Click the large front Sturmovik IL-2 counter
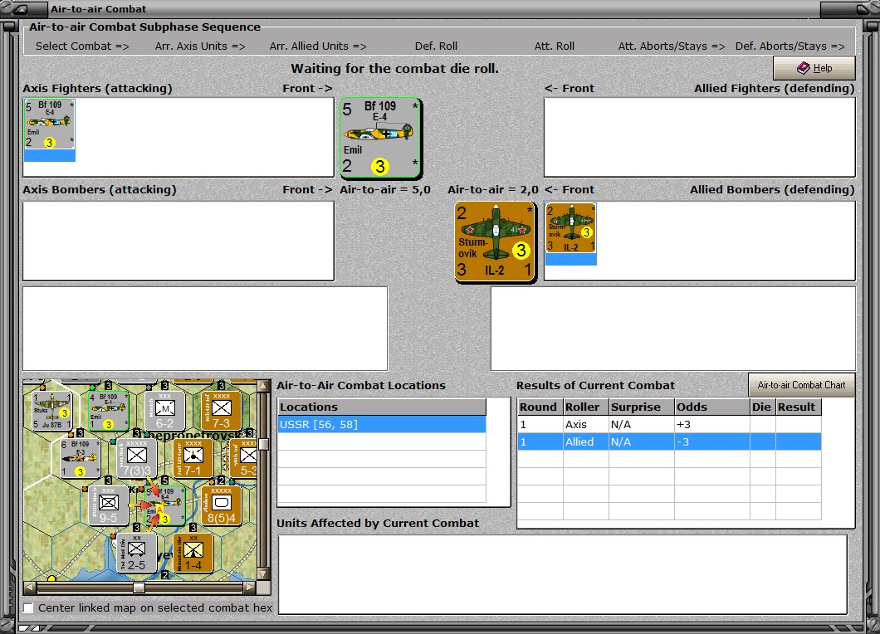Image resolution: width=880 pixels, height=634 pixels. 495,241
